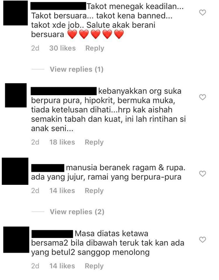This screenshot has height=280, width=219.
Task: Open the 30 likes list
Action: [x=63, y=48]
